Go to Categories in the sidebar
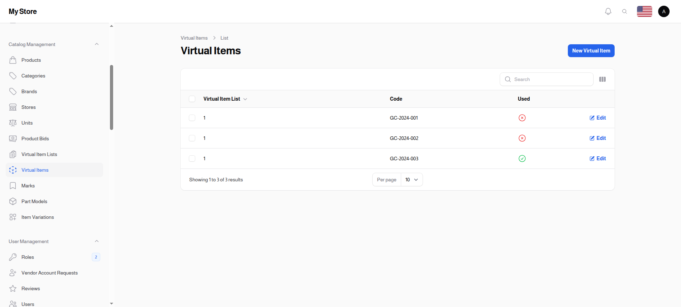 point(54,76)
